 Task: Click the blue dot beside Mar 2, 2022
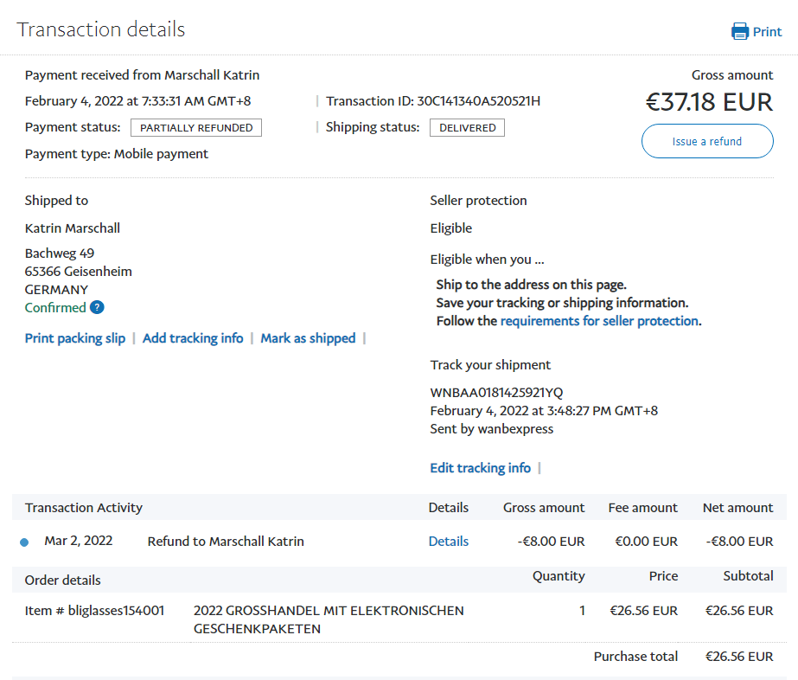tap(24, 542)
